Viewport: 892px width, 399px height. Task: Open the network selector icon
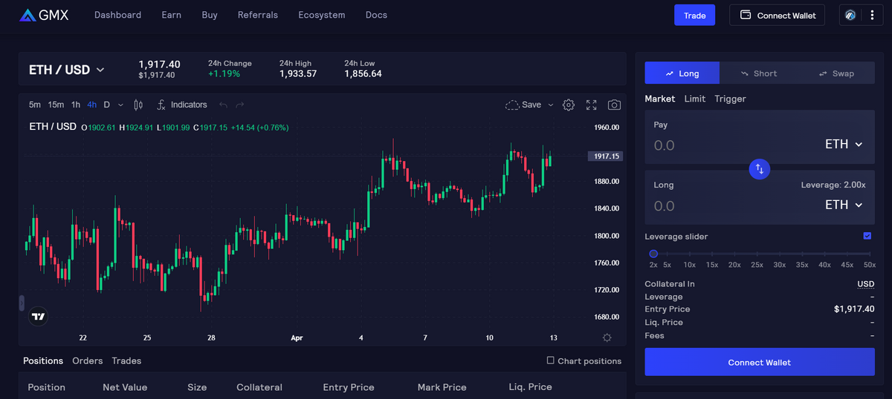(x=850, y=15)
